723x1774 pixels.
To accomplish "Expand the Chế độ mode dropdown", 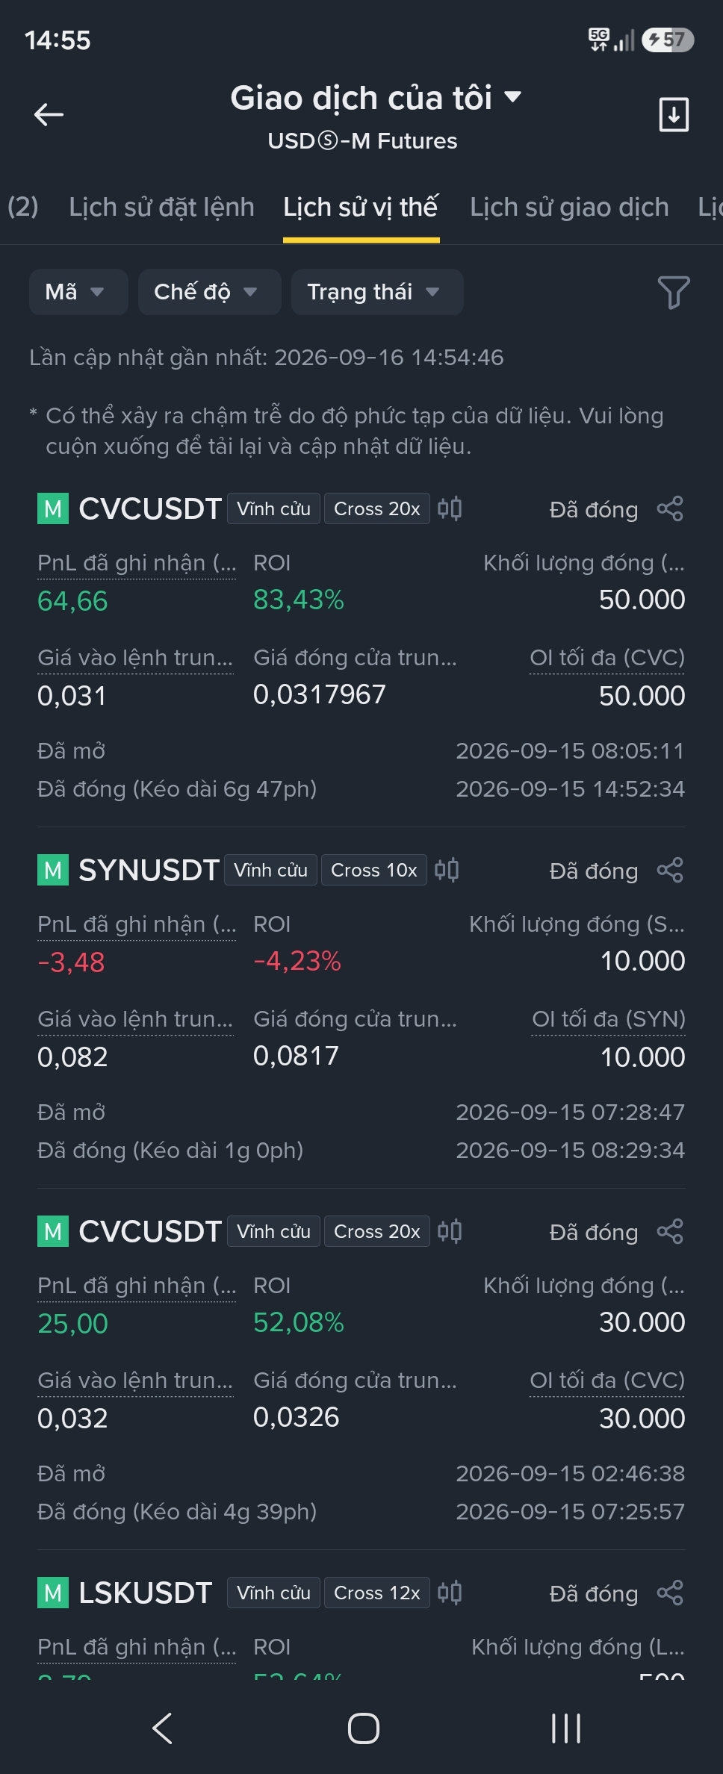I will pyautogui.click(x=210, y=292).
